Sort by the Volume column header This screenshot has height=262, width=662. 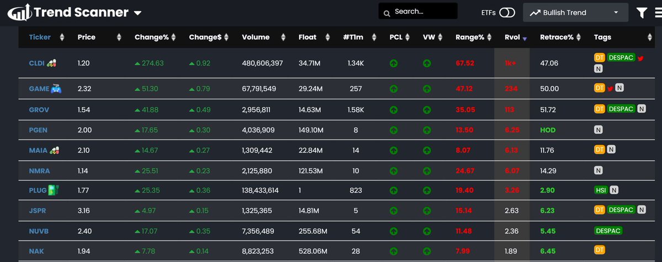pos(256,37)
